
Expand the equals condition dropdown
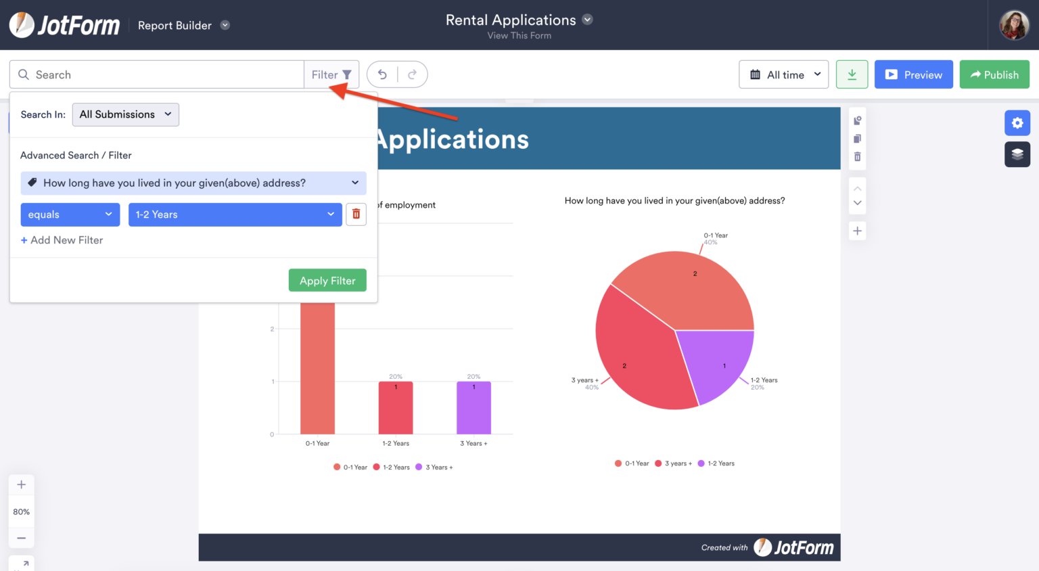coord(70,214)
